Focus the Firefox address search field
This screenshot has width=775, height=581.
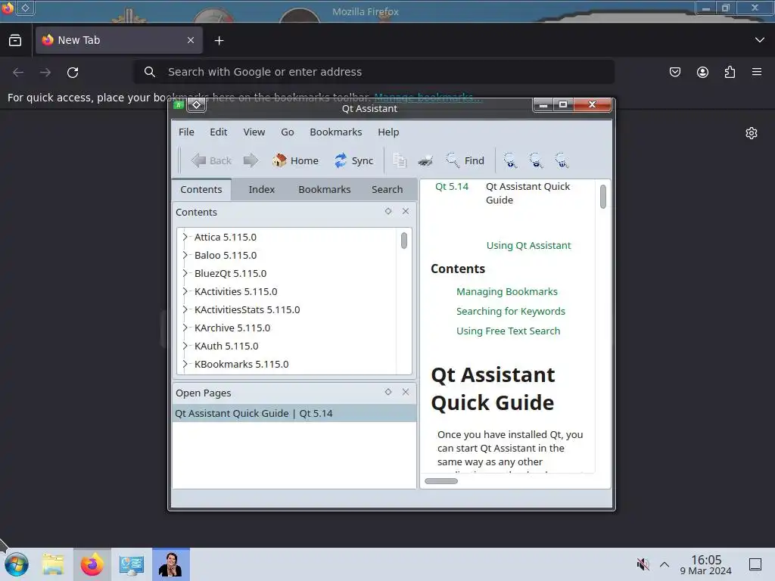point(374,72)
